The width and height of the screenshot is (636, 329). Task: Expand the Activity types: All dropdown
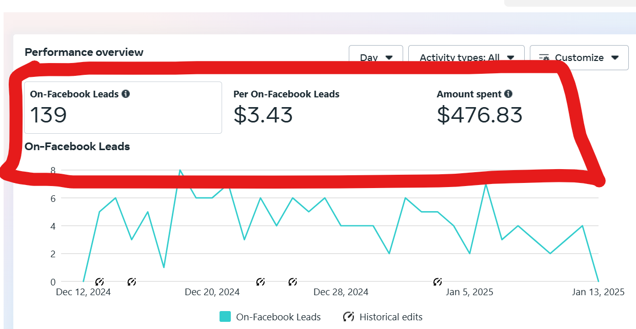click(x=466, y=57)
